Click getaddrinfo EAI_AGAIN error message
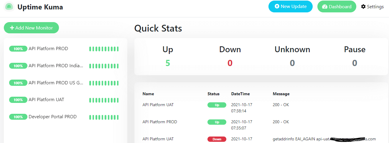The image size is (389, 143). [x=324, y=139]
